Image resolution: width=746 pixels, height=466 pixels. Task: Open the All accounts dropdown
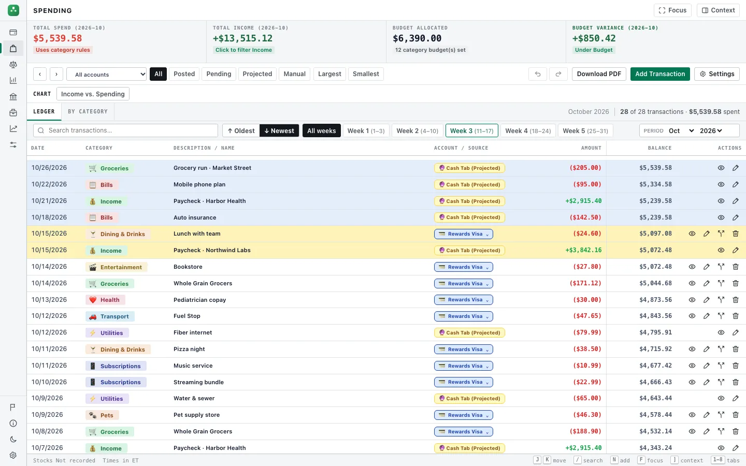point(107,74)
